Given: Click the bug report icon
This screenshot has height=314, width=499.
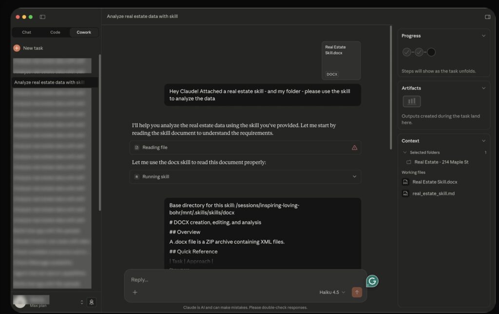Looking at the screenshot, I should click(x=91, y=302).
